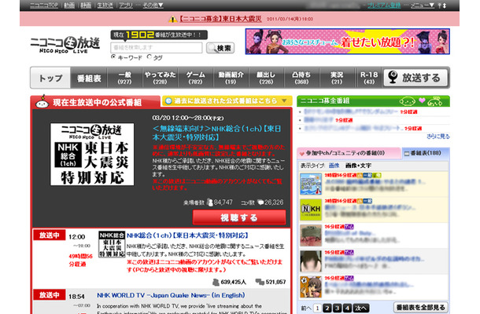Click the webcam icon on 放送する

[x=393, y=77]
